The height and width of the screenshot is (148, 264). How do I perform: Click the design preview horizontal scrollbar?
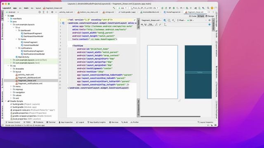[x=170, y=116]
